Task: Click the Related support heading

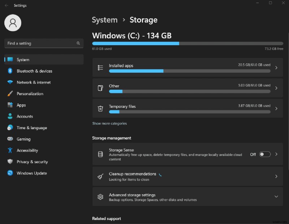Action: tap(106, 219)
